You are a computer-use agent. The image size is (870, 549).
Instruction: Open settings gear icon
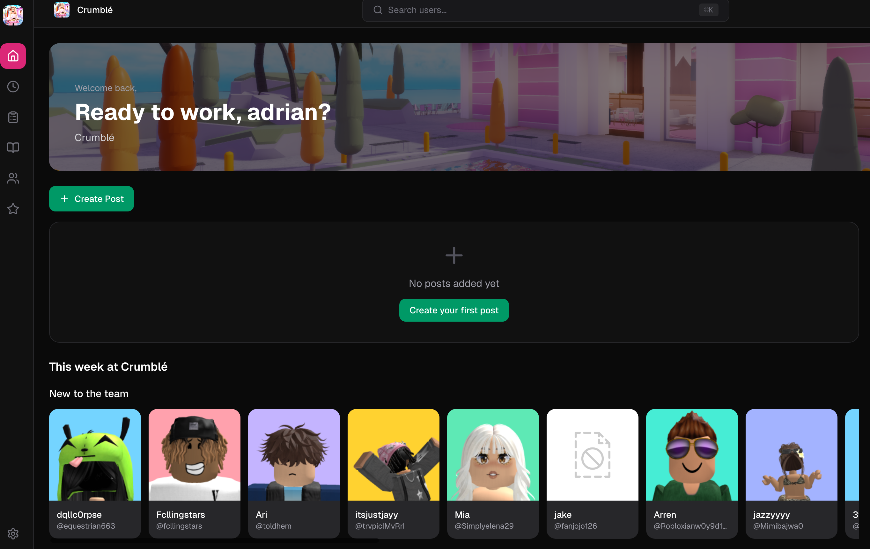pos(13,533)
